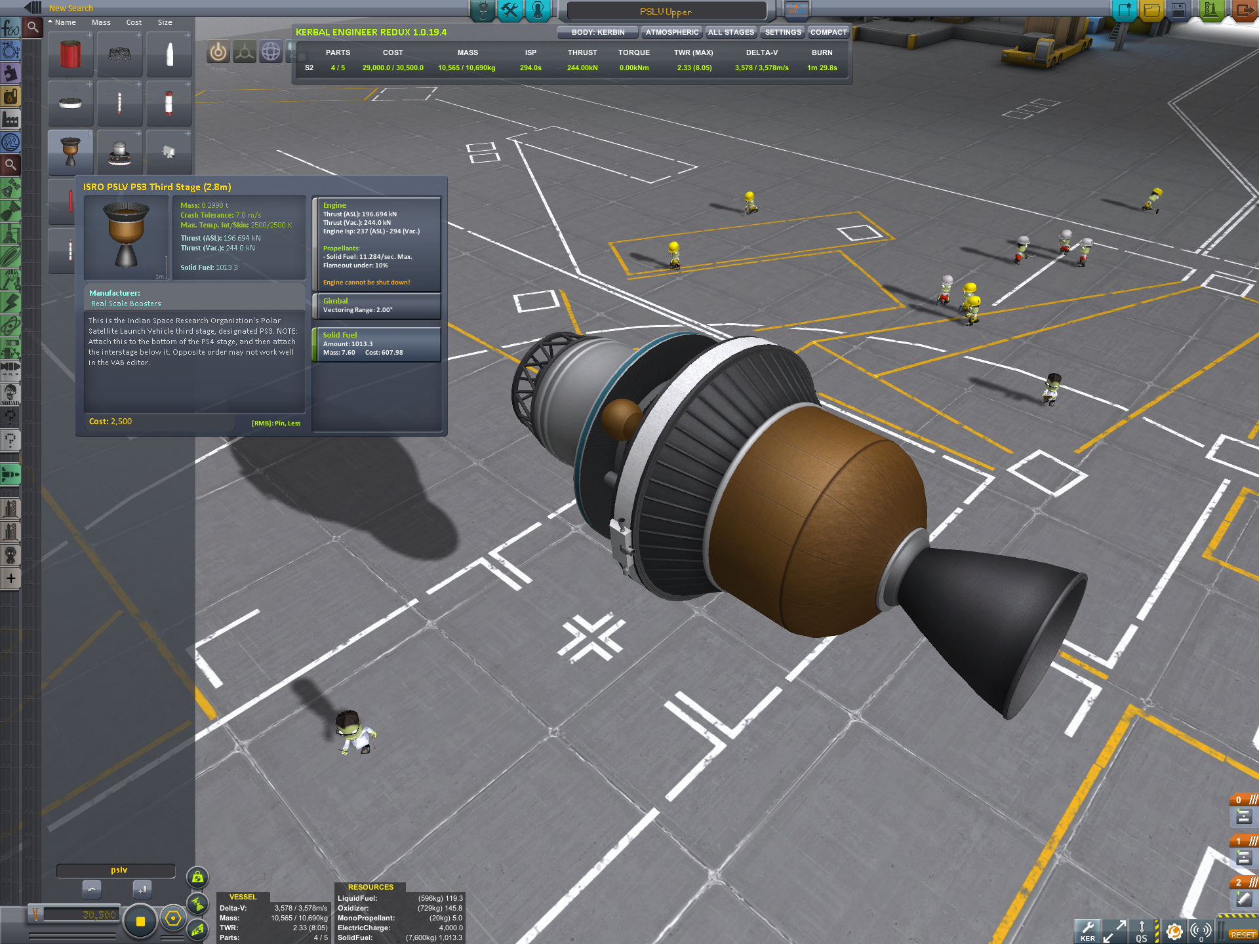Open the Aerodynamics wing category

10,257
